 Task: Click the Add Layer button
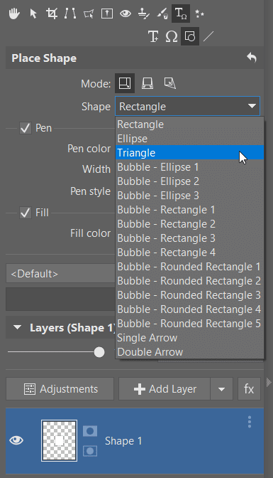pyautogui.click(x=165, y=389)
